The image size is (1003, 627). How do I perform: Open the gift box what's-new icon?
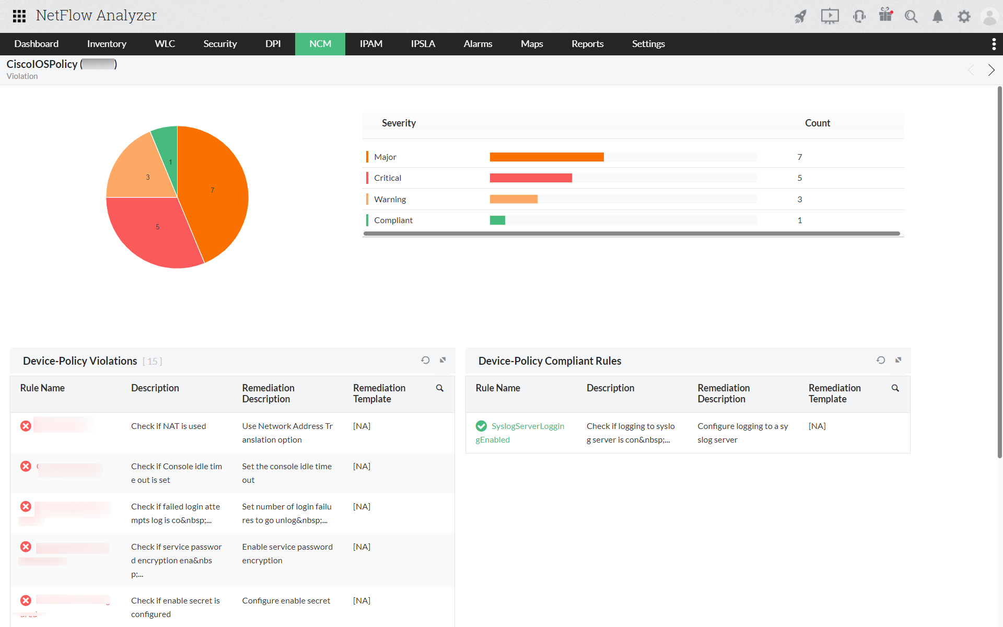tap(885, 15)
